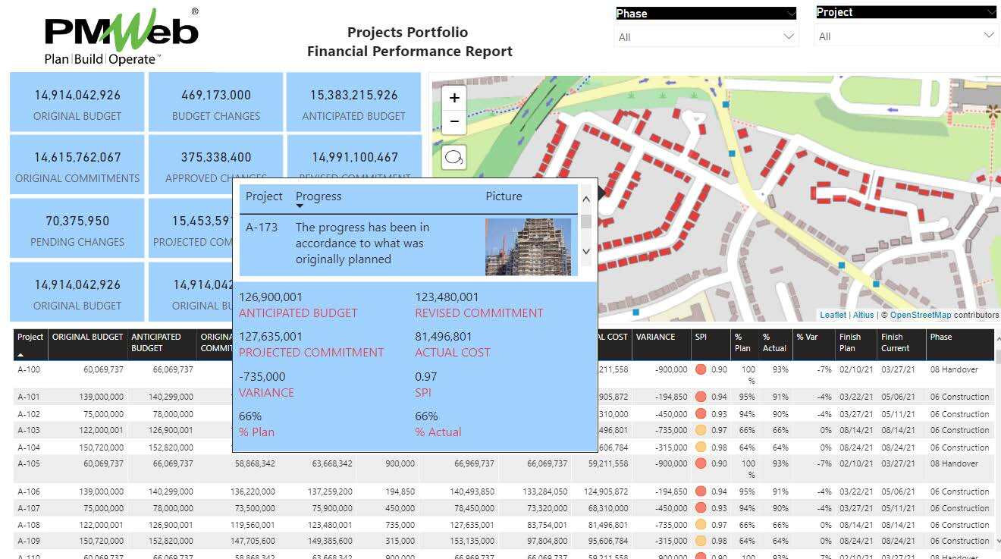Click the up arrow in popup scrollbar

click(x=585, y=199)
